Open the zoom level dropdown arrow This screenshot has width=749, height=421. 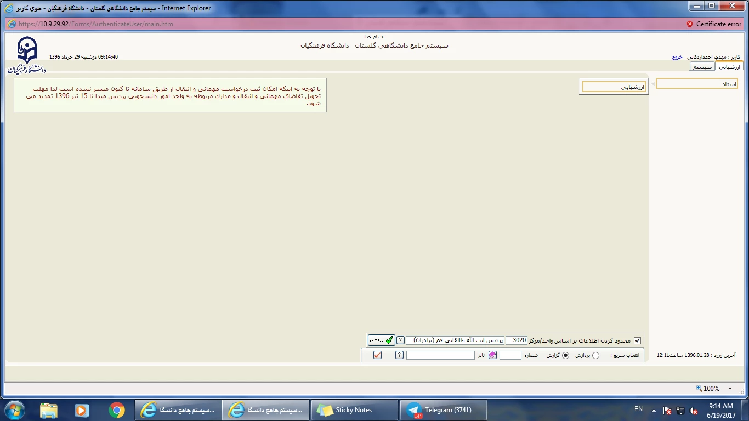coord(730,389)
